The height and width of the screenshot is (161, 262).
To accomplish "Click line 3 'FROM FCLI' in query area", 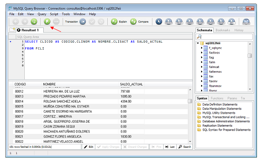I will [x=34, y=48].
